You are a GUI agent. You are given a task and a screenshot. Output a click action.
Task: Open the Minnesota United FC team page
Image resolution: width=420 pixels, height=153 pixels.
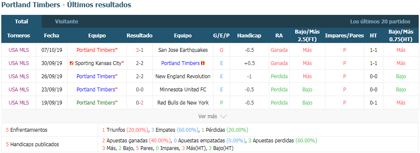click(x=183, y=89)
